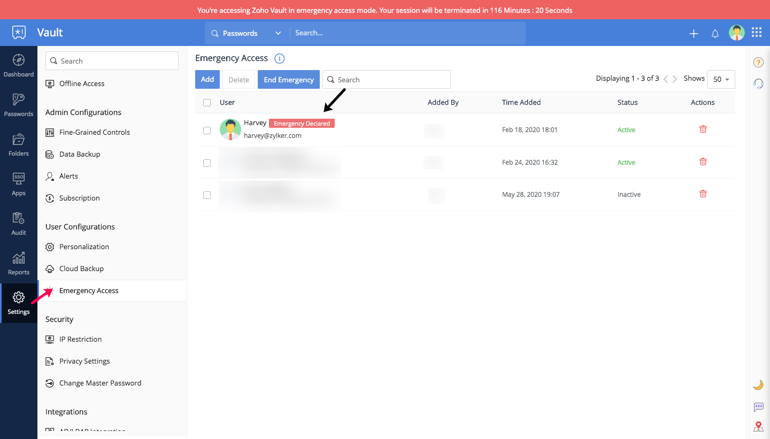The width and height of the screenshot is (770, 439).
Task: Click harvey@zylker.com email text
Action: pyautogui.click(x=273, y=136)
